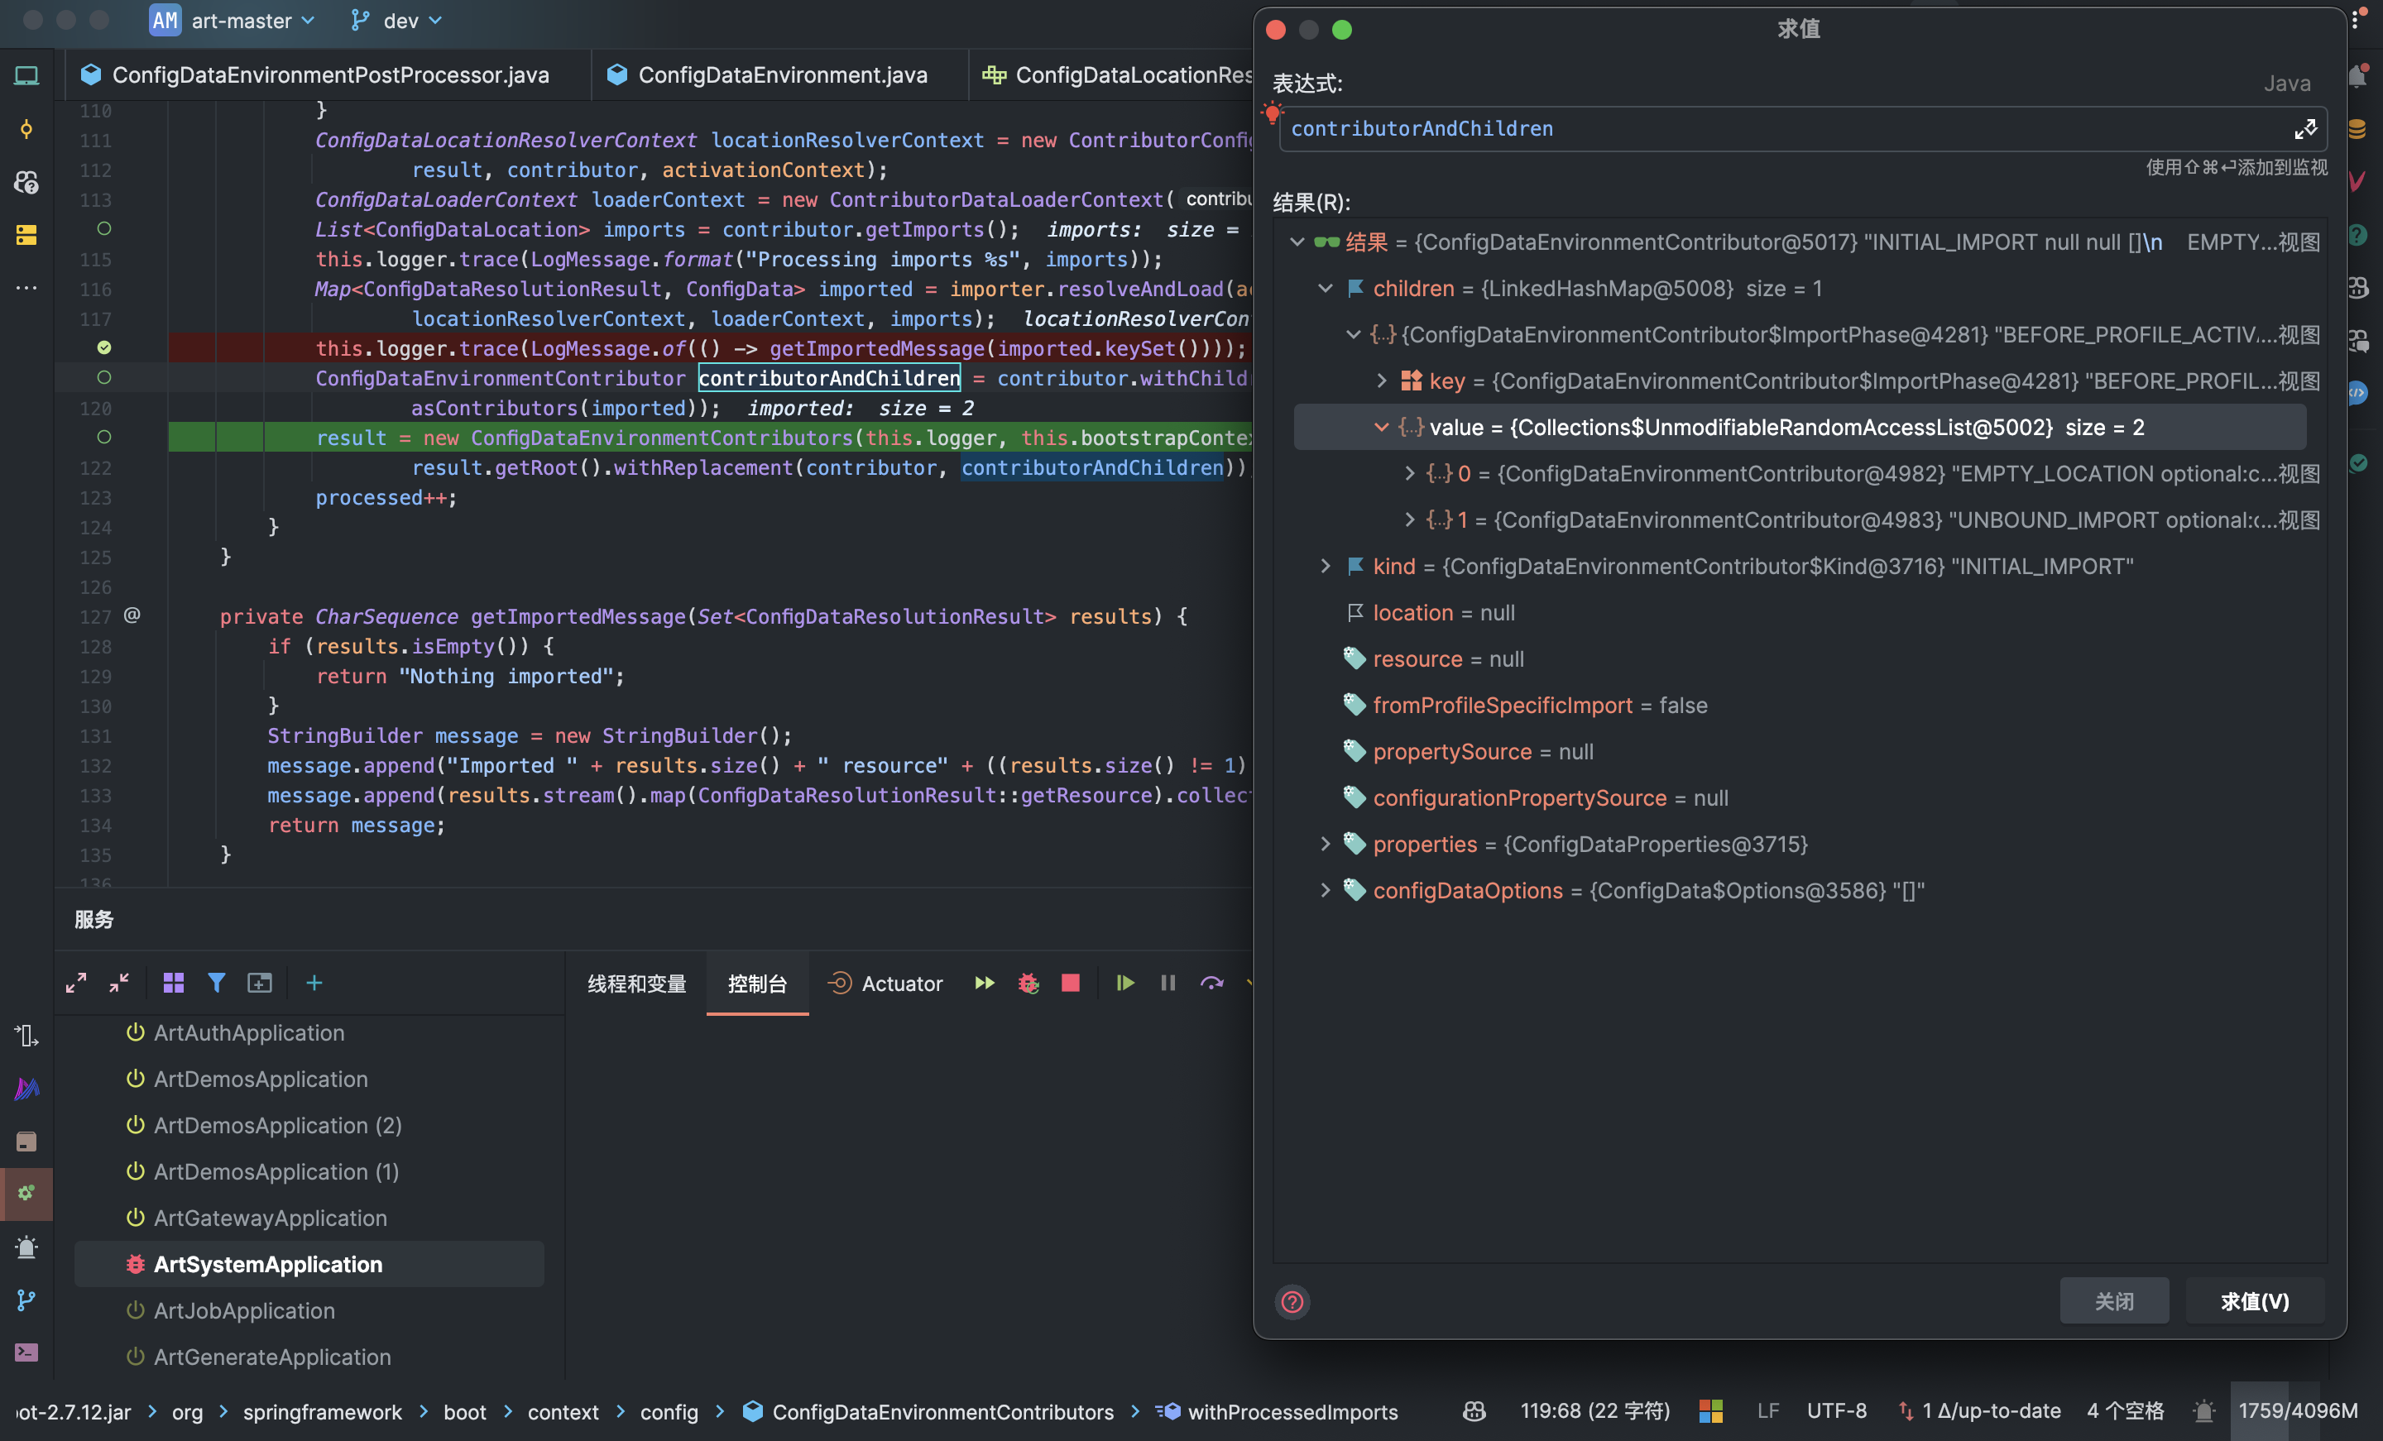The image size is (2383, 1441).
Task: Click the Resume Program green arrow
Action: [1124, 984]
